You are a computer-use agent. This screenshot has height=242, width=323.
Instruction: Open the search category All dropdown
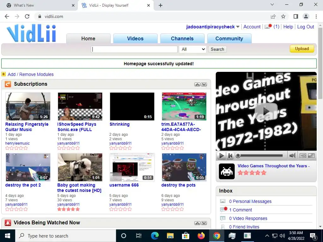193,49
